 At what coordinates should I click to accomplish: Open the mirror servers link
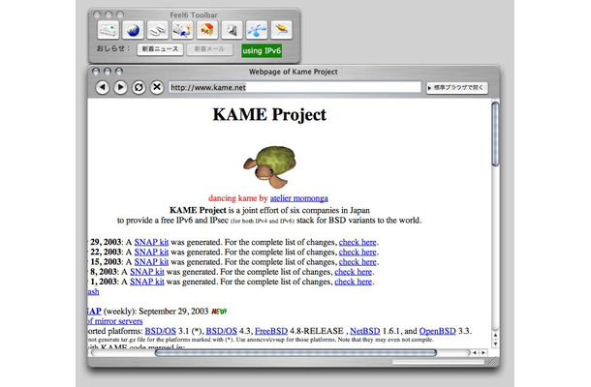[x=115, y=321]
